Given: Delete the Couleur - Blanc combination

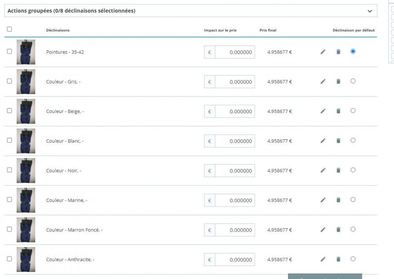Looking at the screenshot, I should [338, 140].
